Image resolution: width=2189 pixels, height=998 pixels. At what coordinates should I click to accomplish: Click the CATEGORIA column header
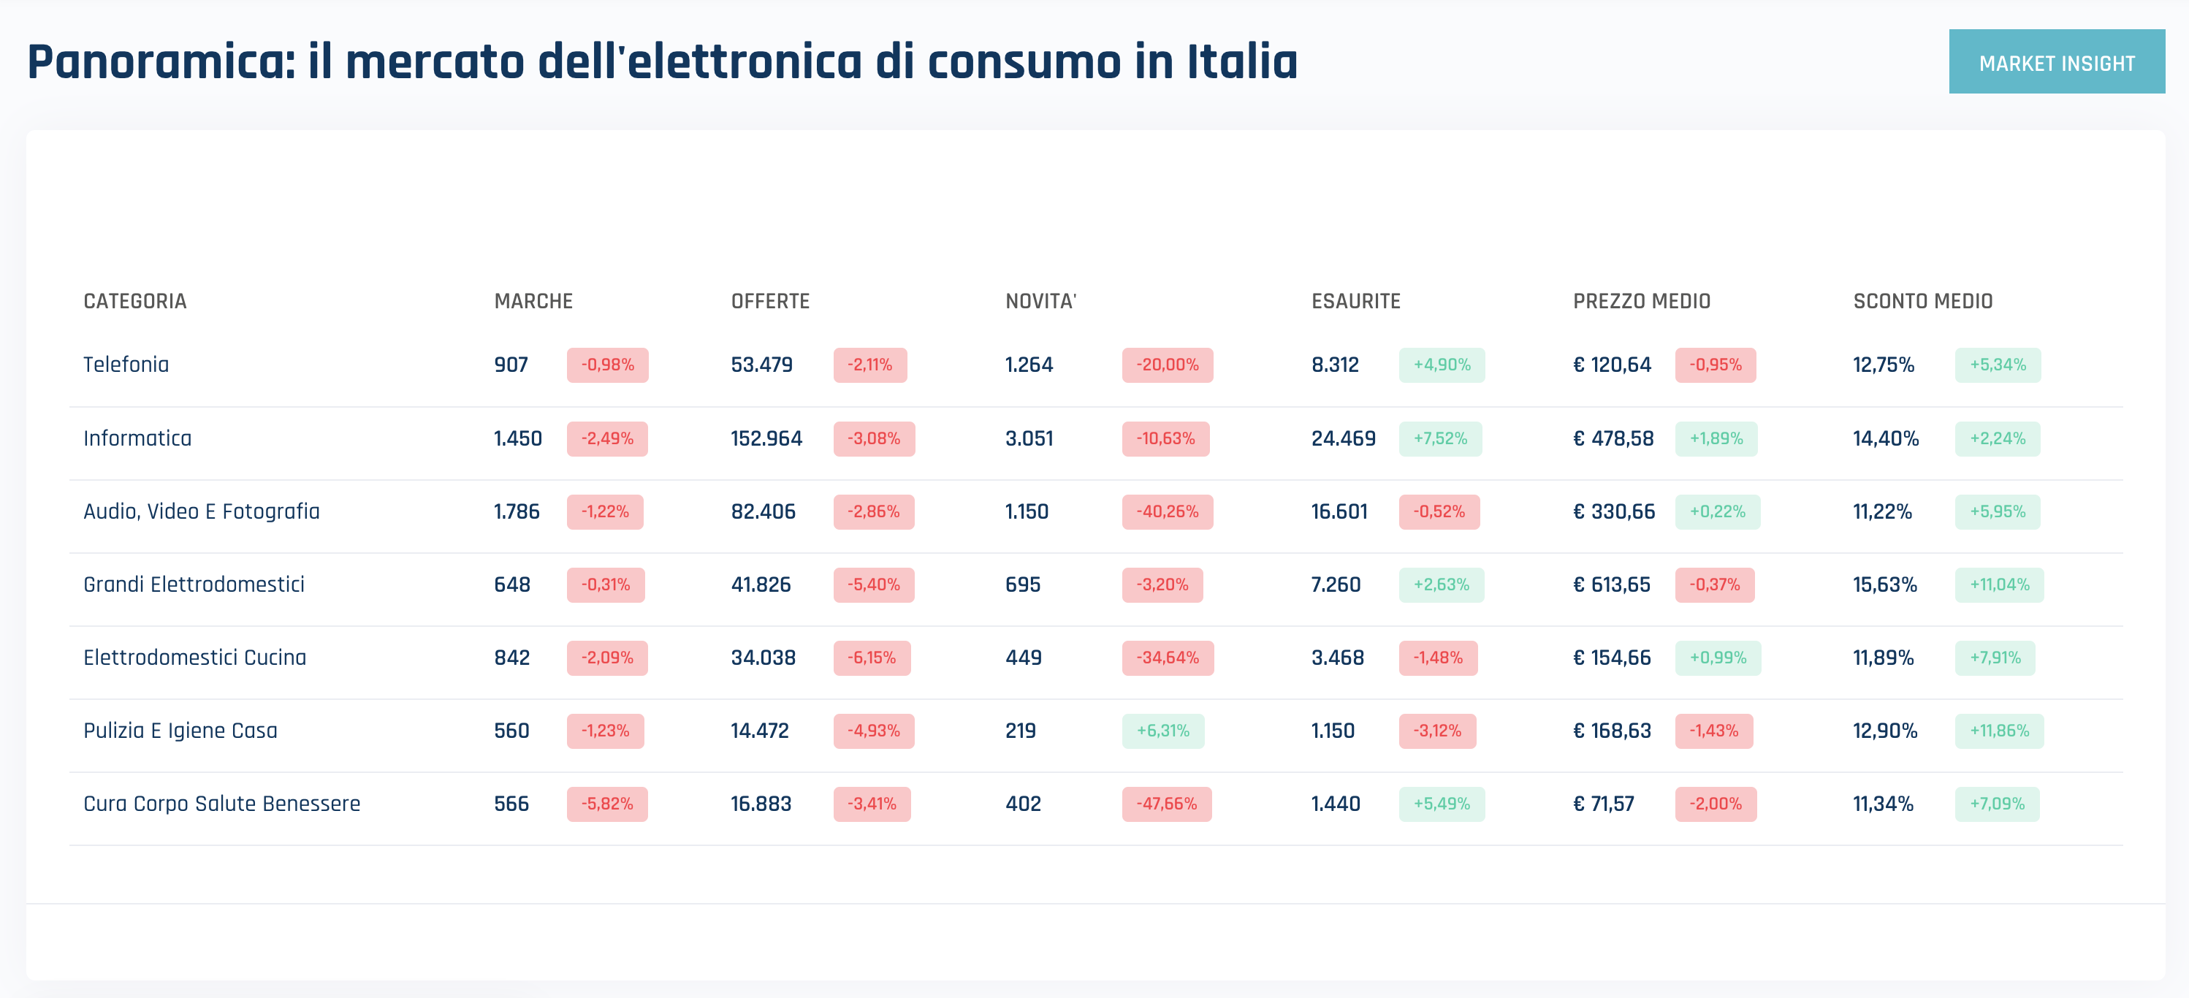(x=134, y=301)
